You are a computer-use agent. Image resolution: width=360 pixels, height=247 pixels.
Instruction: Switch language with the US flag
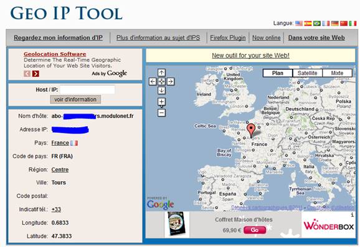click(299, 24)
